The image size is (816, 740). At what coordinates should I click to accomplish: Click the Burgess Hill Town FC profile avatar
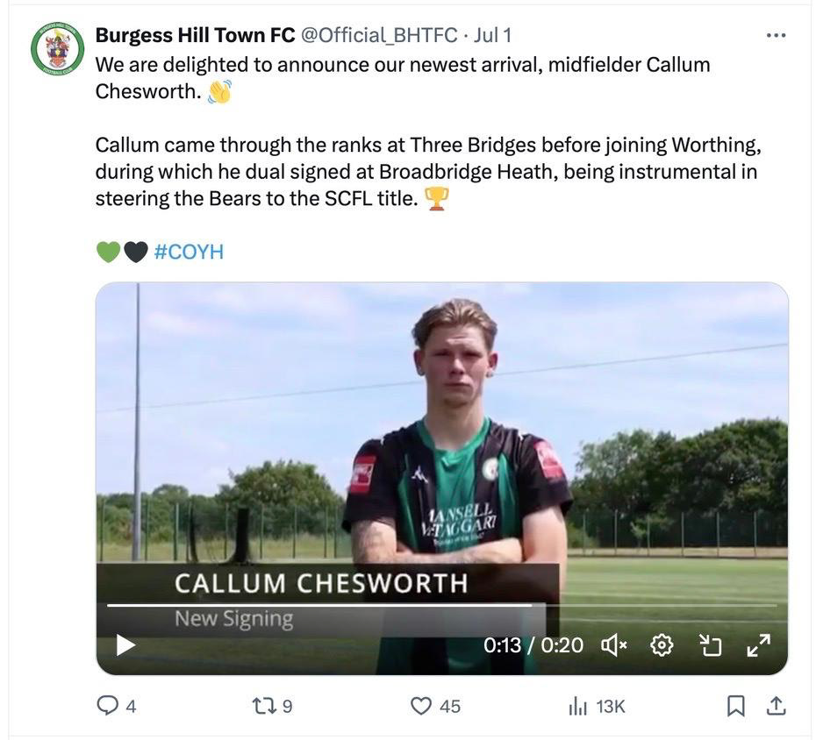[x=57, y=49]
